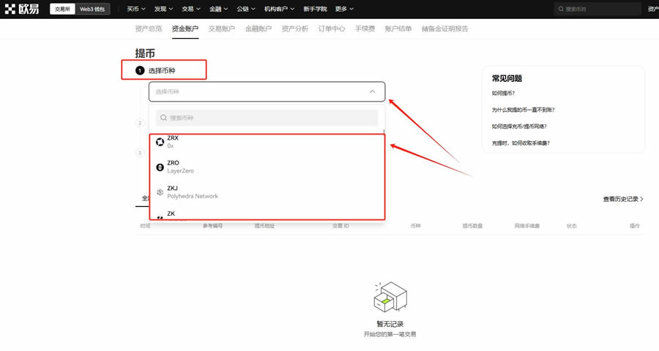Click the search icon in top bar
This screenshot has width=659, height=351.
[561, 10]
